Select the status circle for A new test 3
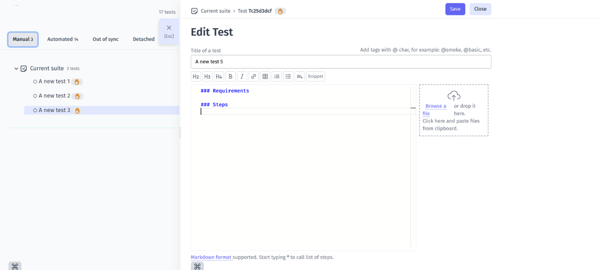Image resolution: width=601 pixels, height=270 pixels. pyautogui.click(x=35, y=110)
